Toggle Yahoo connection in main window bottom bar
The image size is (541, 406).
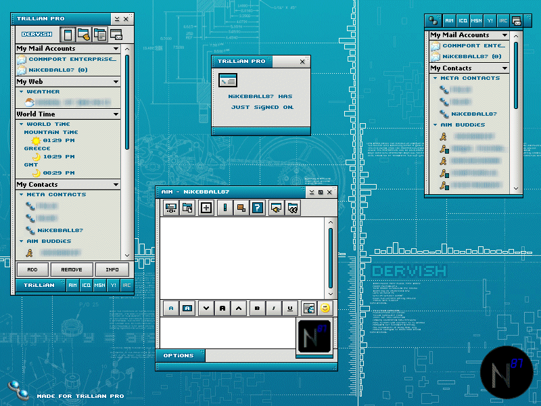coord(113,285)
